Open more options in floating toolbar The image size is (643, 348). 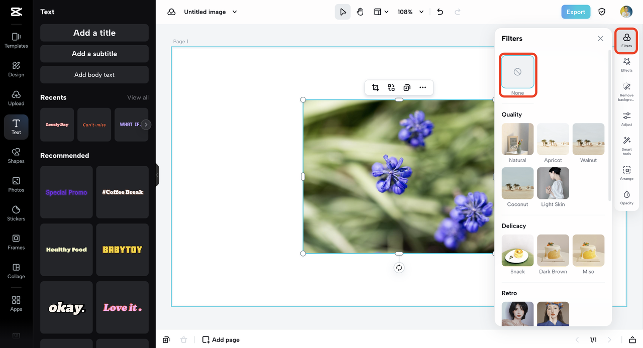[423, 87]
